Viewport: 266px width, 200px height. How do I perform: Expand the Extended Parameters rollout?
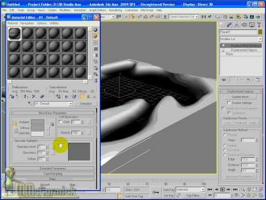[x=53, y=168]
